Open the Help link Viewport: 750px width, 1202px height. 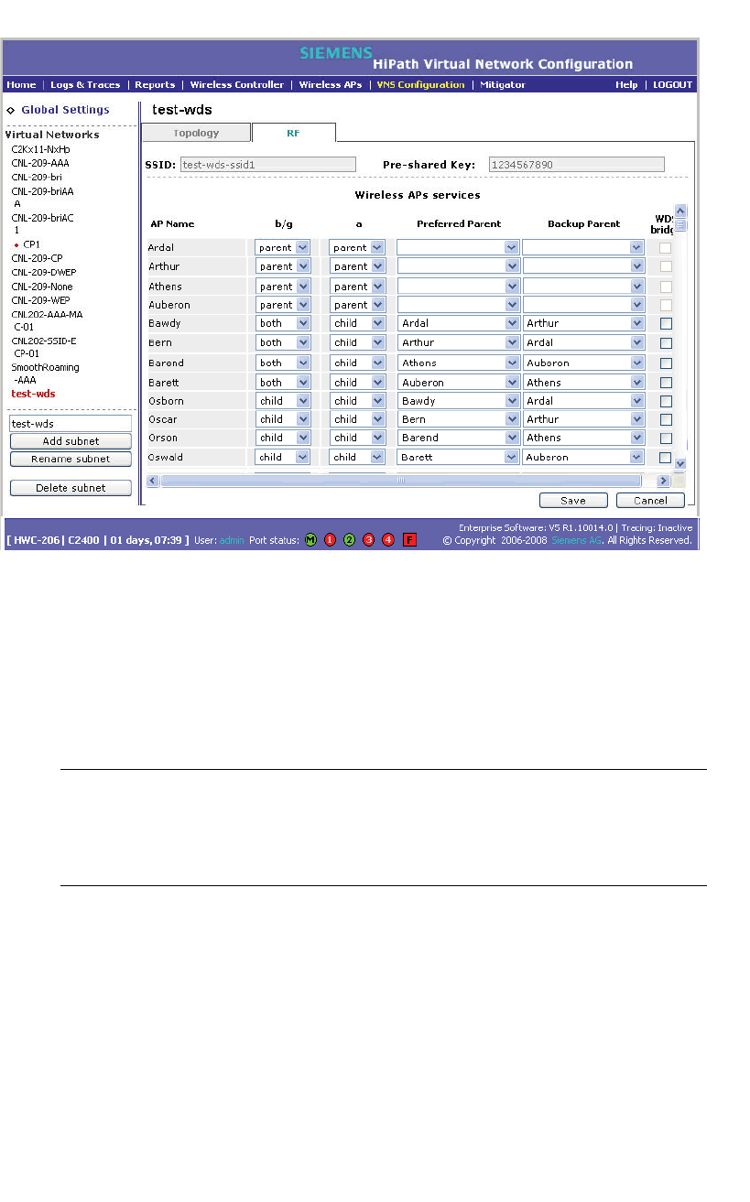tap(626, 84)
